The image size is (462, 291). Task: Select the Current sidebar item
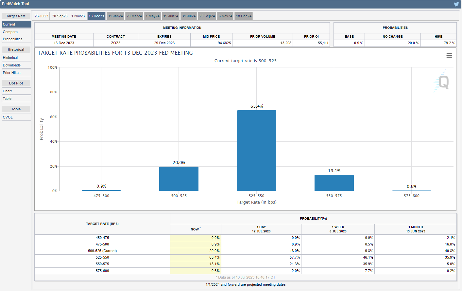point(16,24)
